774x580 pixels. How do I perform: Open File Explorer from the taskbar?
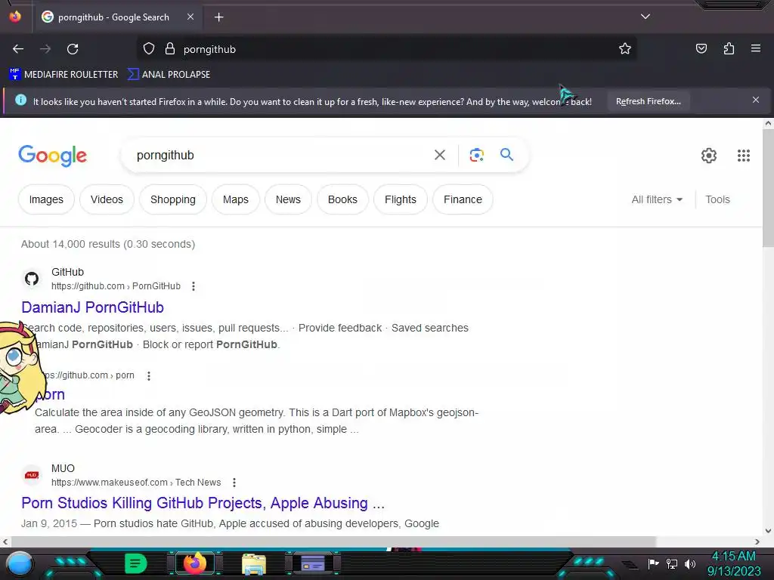click(x=254, y=564)
